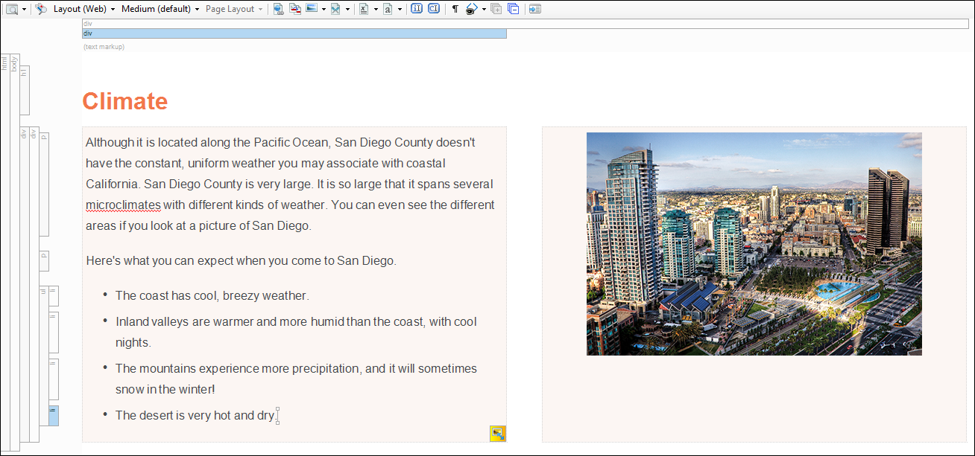
Task: Open the Preview button dropdown arrow
Action: click(25, 9)
